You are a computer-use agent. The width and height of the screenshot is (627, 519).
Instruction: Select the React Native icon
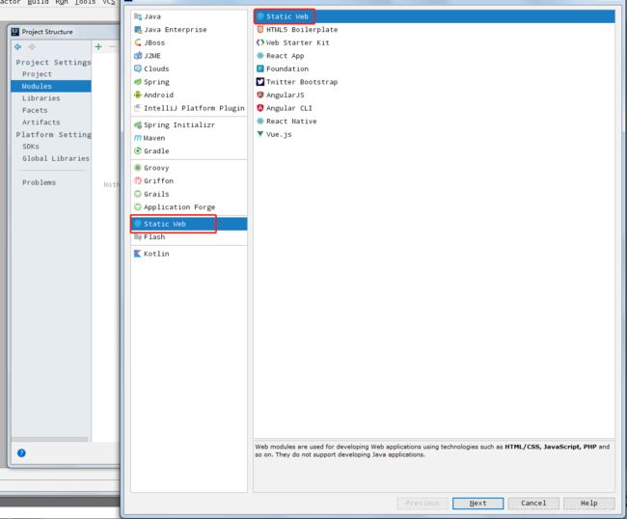[260, 122]
